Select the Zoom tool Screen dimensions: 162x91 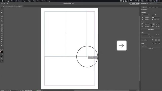point(2,48)
